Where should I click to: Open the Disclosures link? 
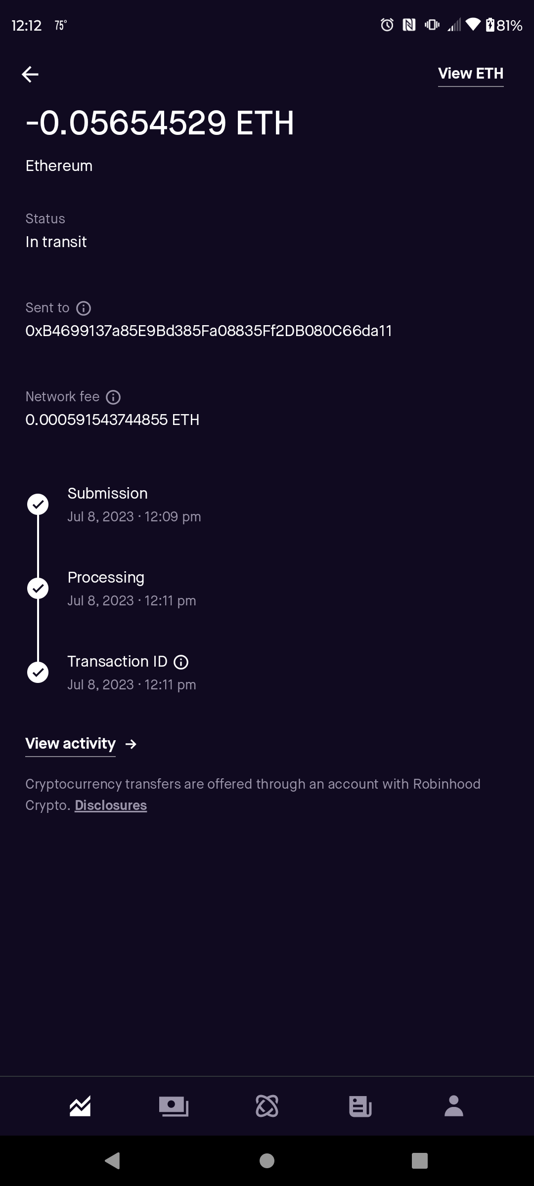pos(111,805)
